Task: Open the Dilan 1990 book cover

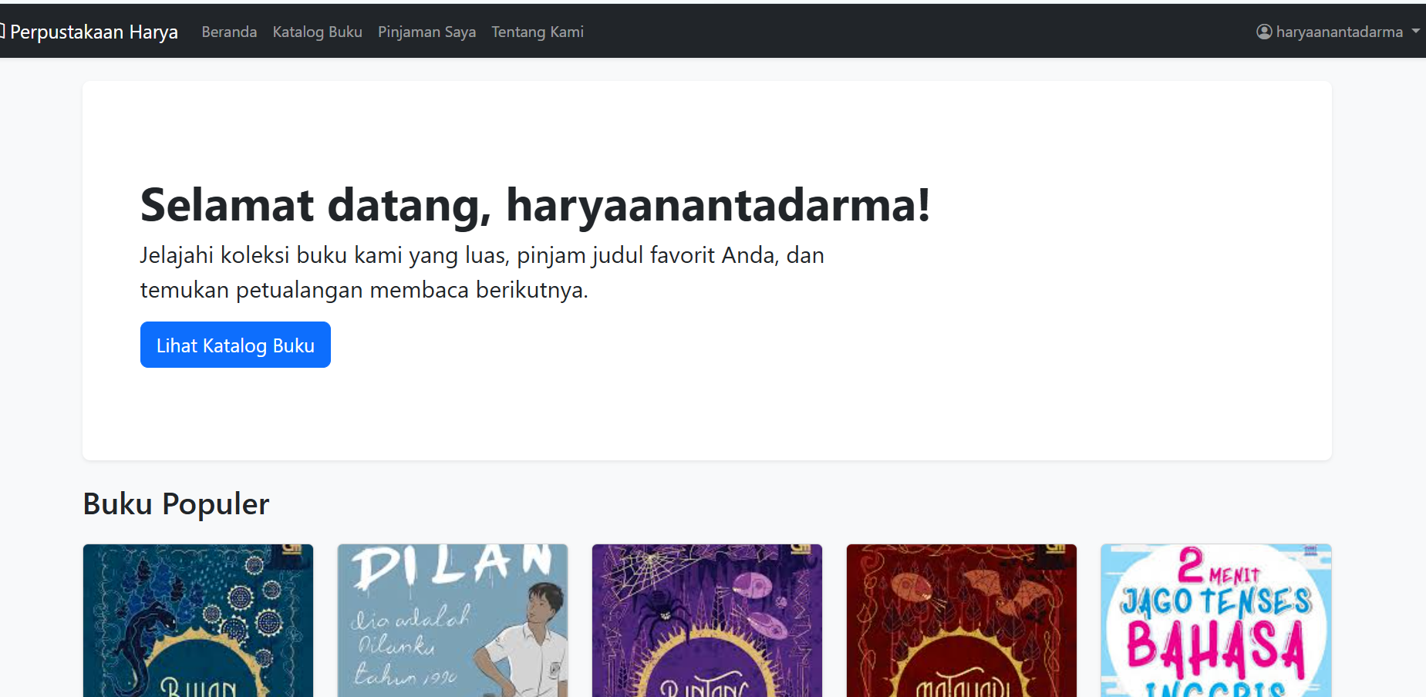Action: [453, 621]
